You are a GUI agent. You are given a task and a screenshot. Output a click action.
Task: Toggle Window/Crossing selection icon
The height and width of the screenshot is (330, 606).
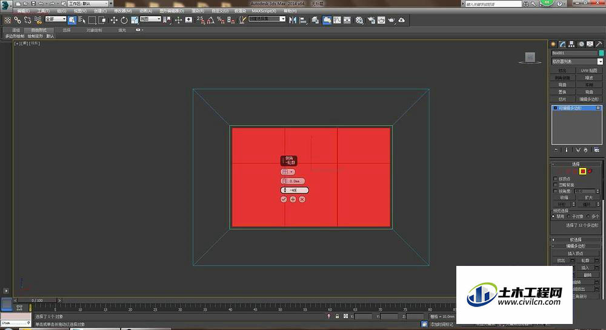coord(102,20)
